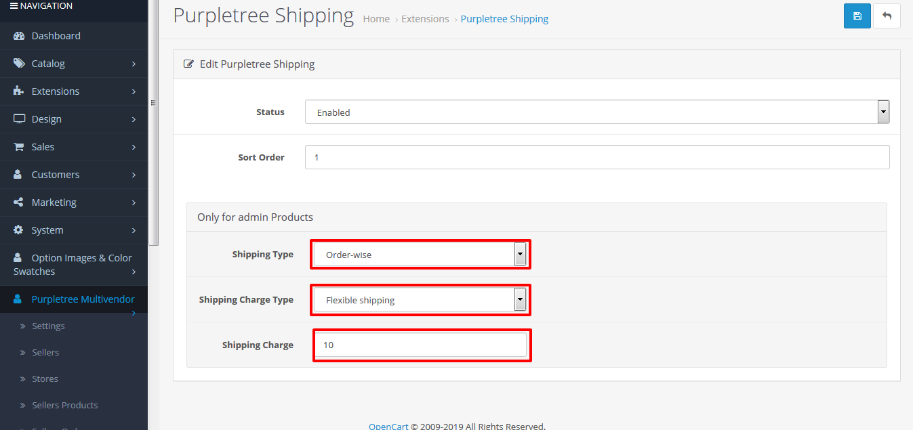This screenshot has width=913, height=430.
Task: Click the Back reply-arrow button
Action: coord(887,16)
